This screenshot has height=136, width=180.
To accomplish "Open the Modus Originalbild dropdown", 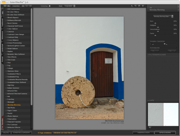I will (x=69, y=6).
